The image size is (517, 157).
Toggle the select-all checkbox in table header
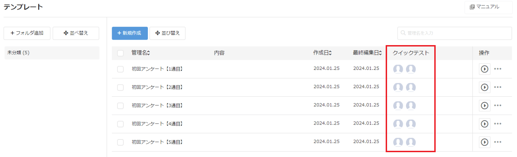coord(120,53)
